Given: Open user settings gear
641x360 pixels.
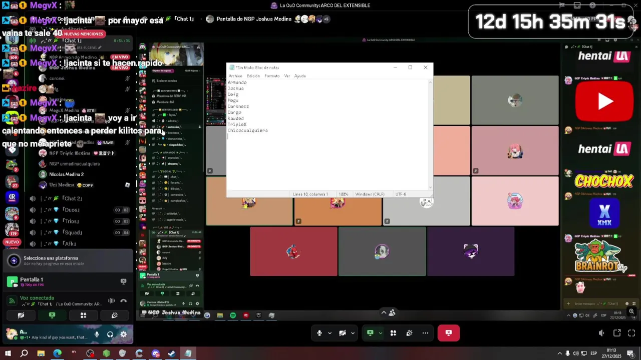Looking at the screenshot, I should click(x=123, y=334).
